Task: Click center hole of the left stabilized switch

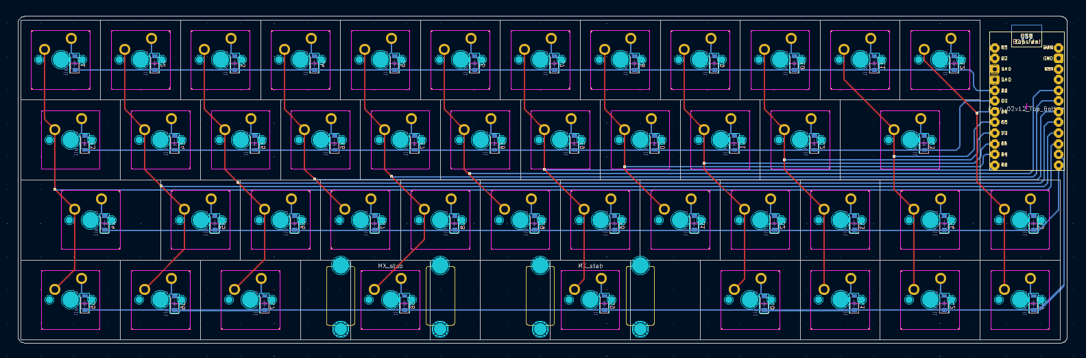Action: [390, 300]
